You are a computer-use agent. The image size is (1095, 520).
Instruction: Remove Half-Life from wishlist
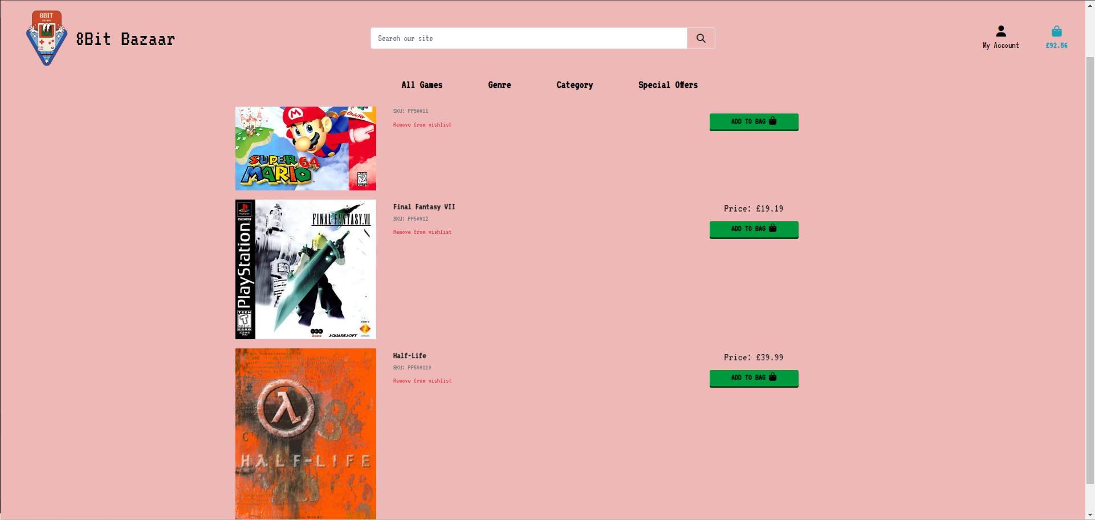pyautogui.click(x=422, y=381)
